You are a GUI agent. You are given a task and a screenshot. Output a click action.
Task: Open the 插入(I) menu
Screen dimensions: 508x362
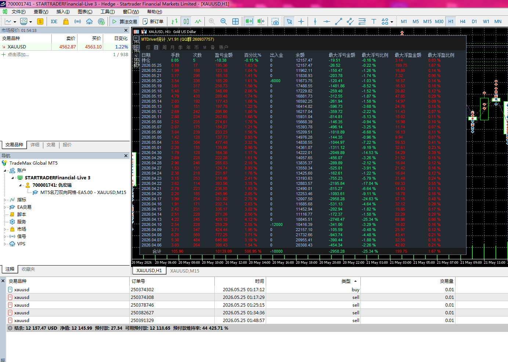[x=63, y=12]
